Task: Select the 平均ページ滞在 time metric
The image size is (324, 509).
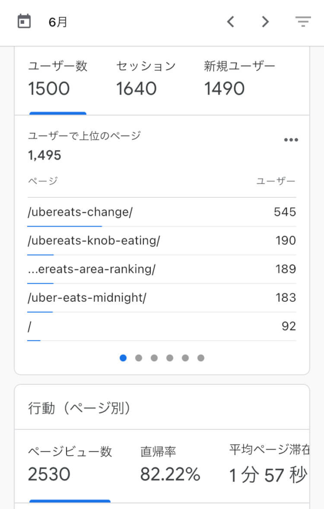Action: [269, 464]
